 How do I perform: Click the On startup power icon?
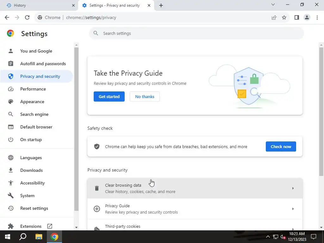coord(11,140)
